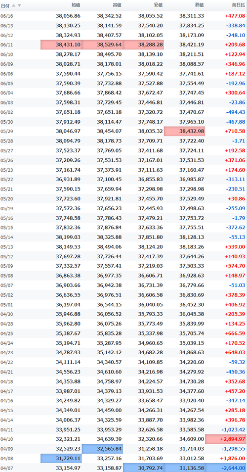Click the -23.86 change value
247x472 pixels.
pyautogui.click(x=237, y=102)
